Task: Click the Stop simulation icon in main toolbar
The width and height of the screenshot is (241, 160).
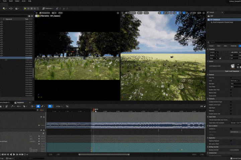Action: pos(31,9)
